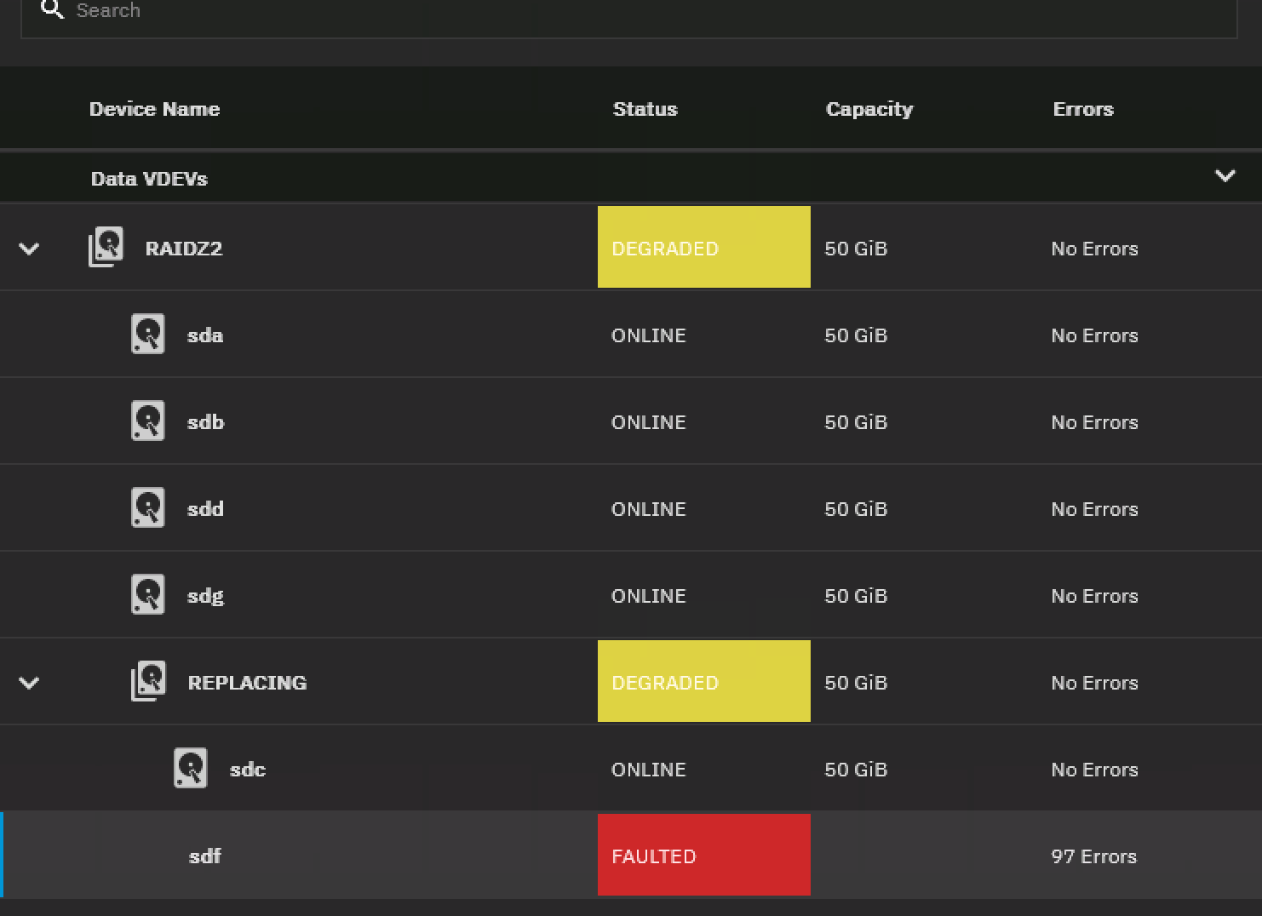Image resolution: width=1262 pixels, height=916 pixels.
Task: Collapse the Data VDEVs section
Action: (1225, 177)
